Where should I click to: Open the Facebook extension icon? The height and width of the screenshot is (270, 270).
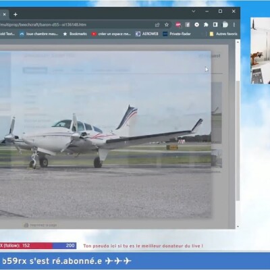pyautogui.click(x=188, y=25)
